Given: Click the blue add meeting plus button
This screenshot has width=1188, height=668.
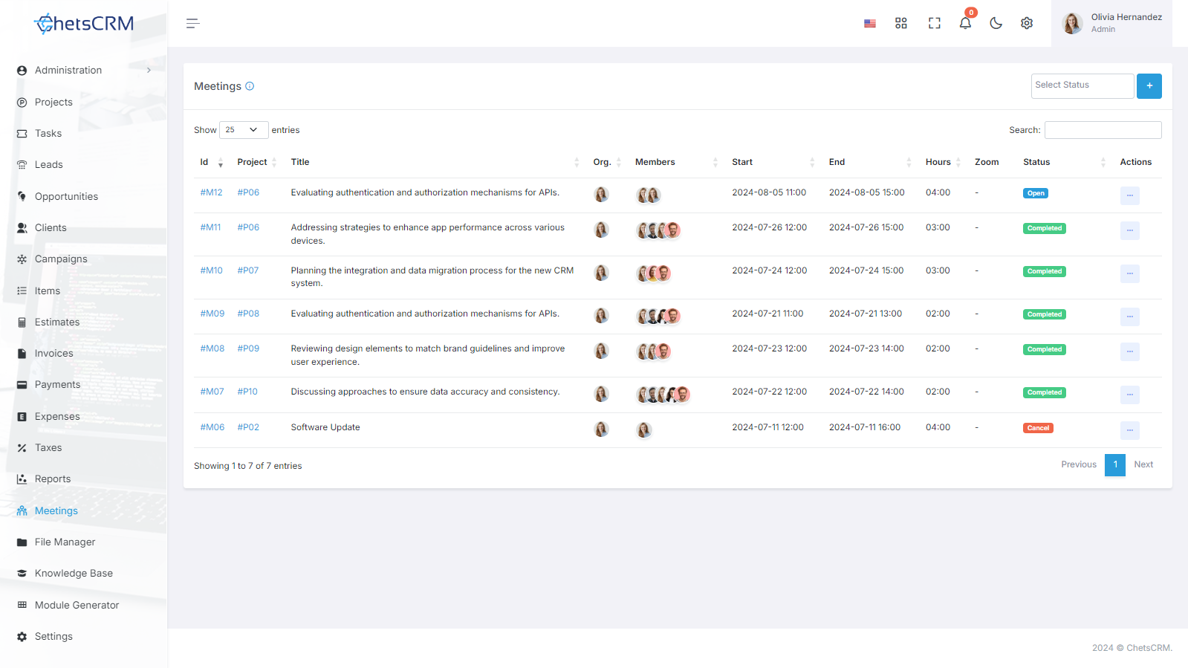Looking at the screenshot, I should (x=1149, y=86).
